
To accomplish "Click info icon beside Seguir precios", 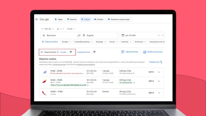I will (58, 52).
